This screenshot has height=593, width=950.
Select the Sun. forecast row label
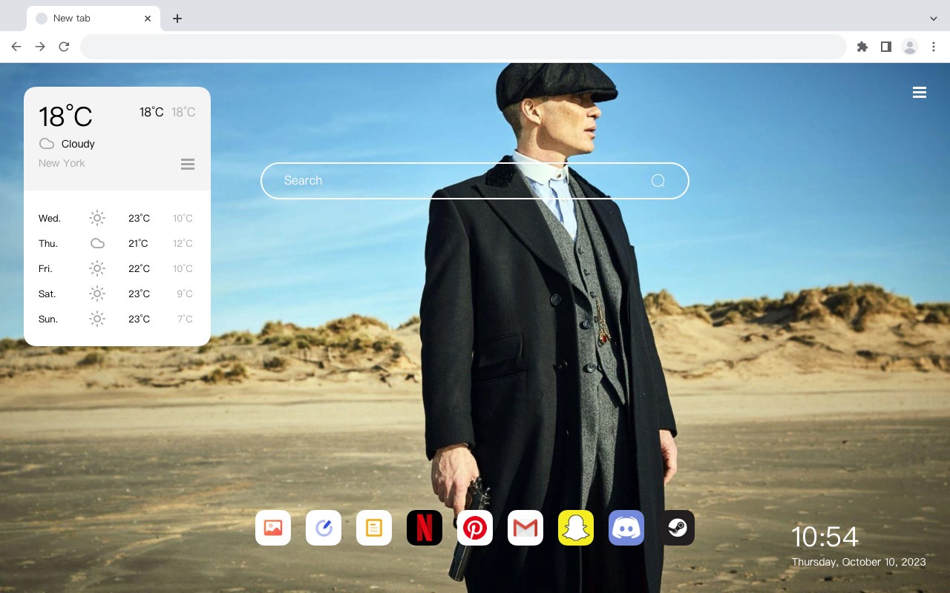(48, 319)
